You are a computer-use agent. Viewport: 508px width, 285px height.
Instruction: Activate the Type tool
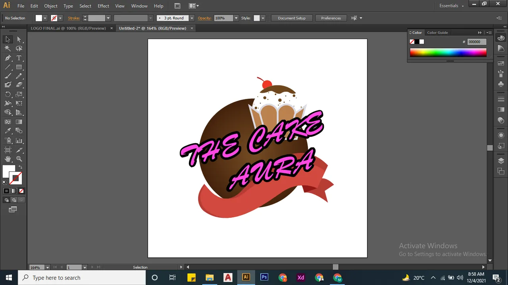[19, 58]
